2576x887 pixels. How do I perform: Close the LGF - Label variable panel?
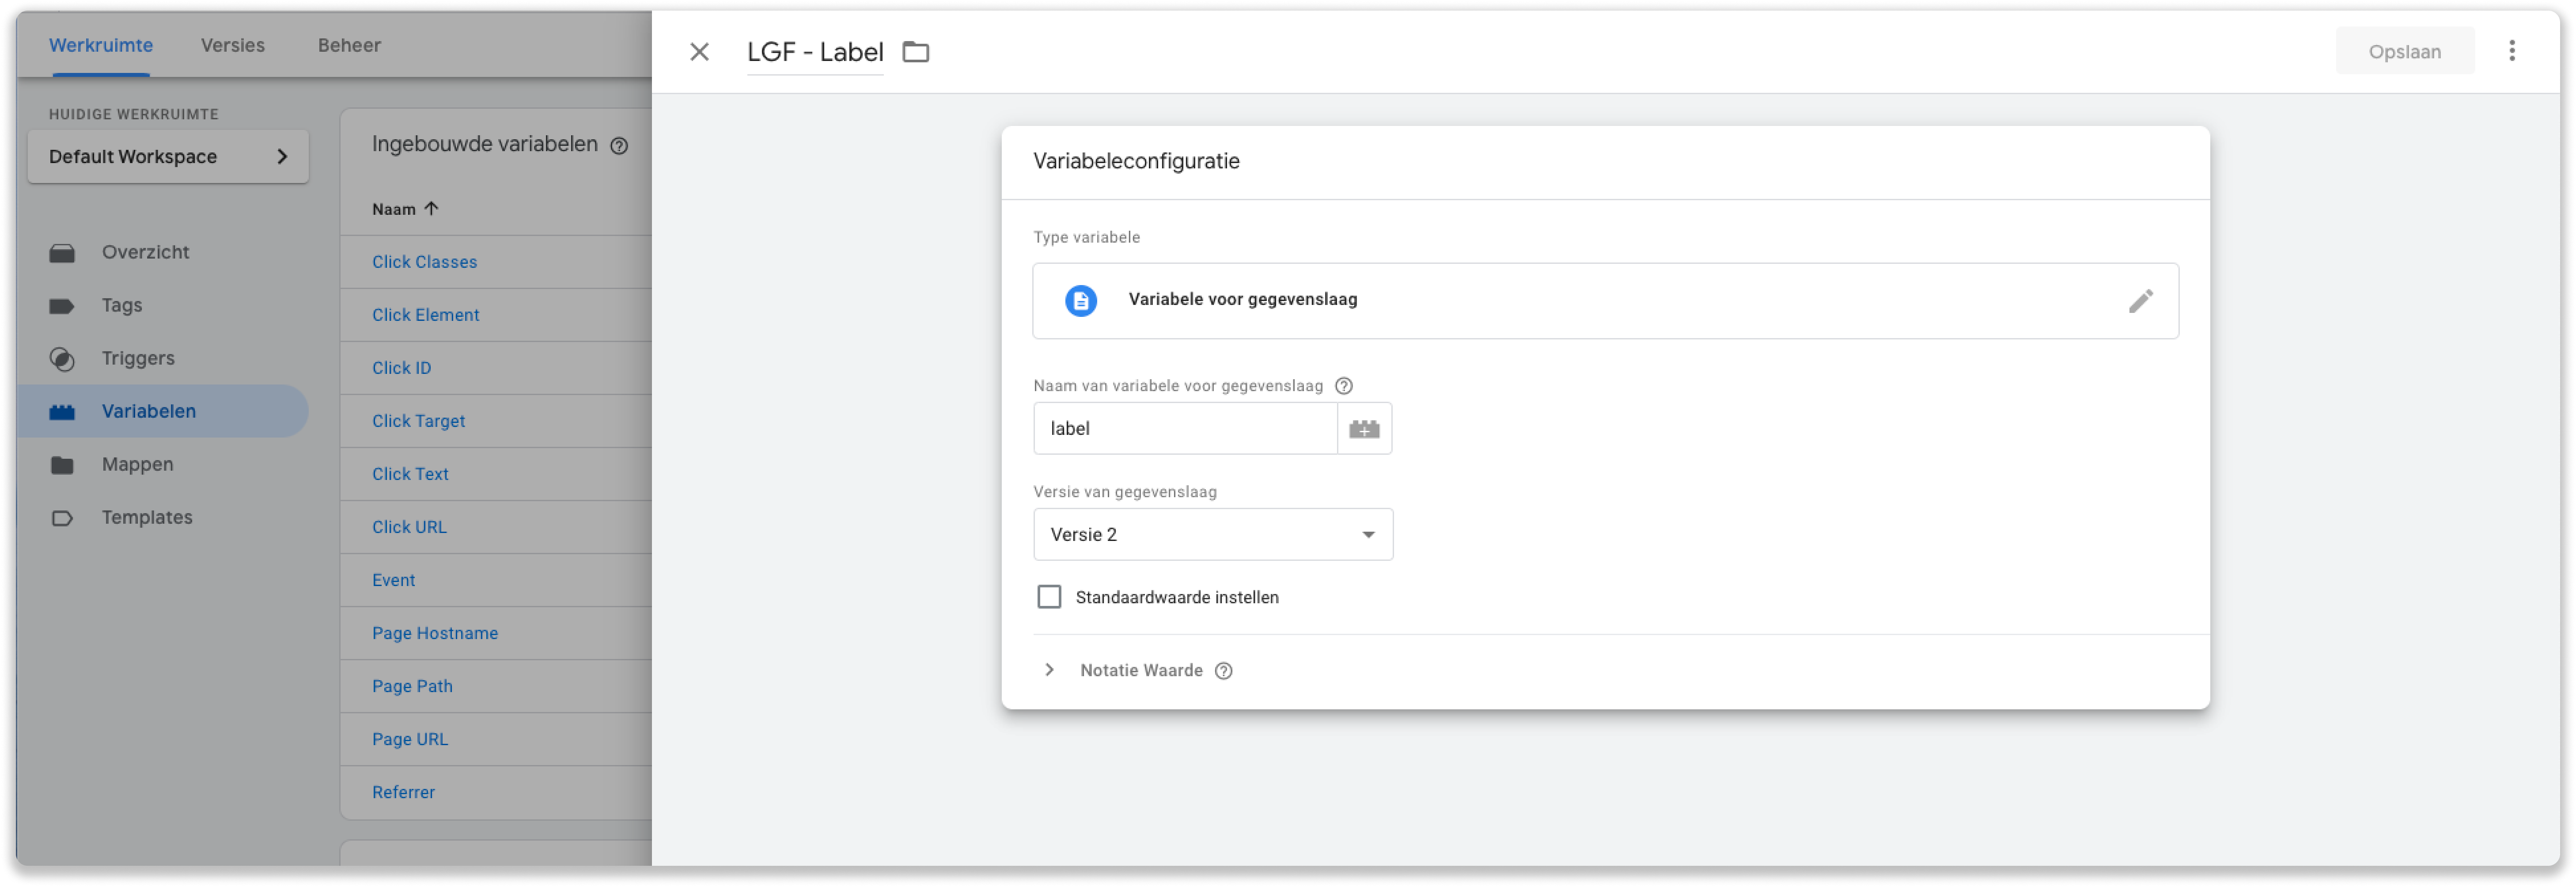click(699, 52)
